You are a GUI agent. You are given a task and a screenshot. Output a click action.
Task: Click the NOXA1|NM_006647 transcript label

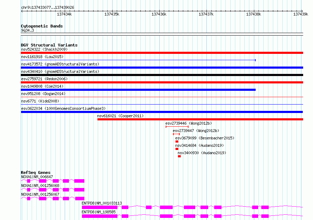[x=37, y=177]
